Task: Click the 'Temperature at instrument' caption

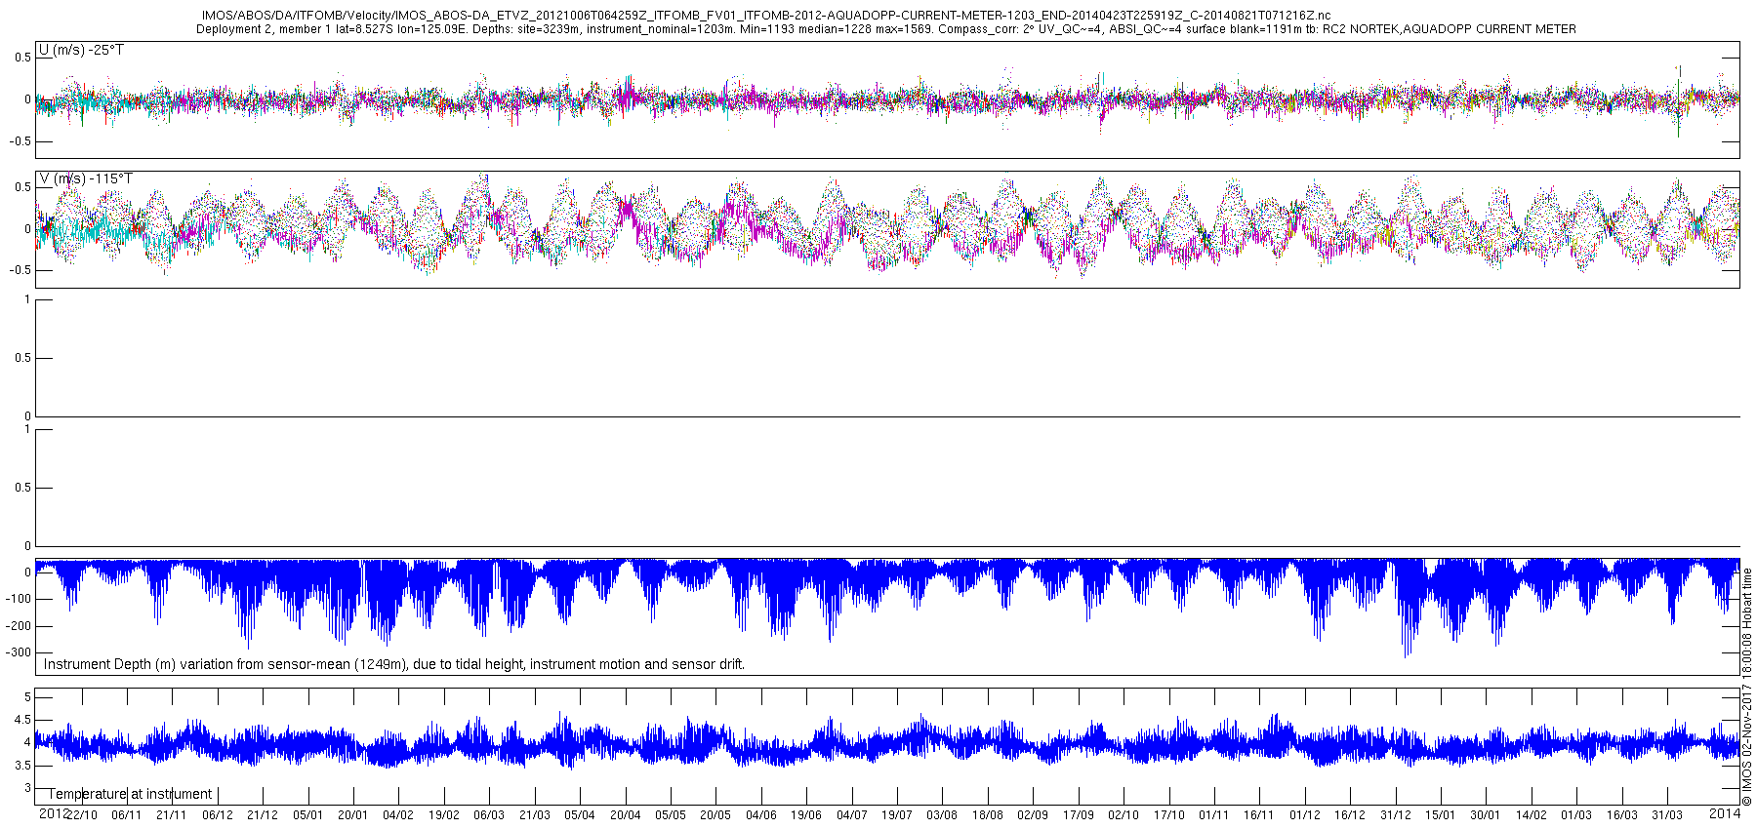Action: (130, 794)
